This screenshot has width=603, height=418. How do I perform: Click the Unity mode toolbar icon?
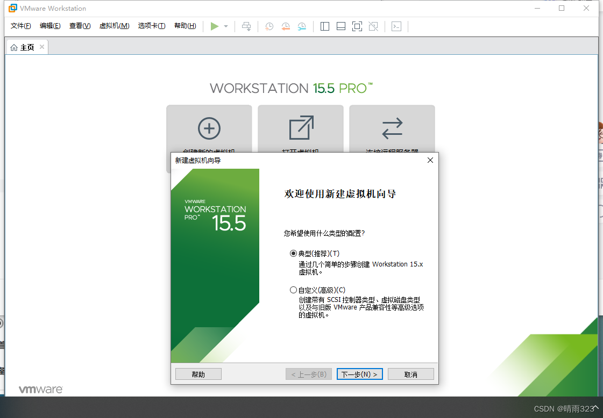[x=373, y=26]
